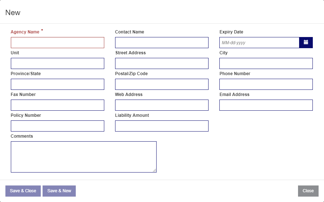The width and height of the screenshot is (324, 202).
Task: Click the Comments textarea resize handle
Action: click(154, 170)
